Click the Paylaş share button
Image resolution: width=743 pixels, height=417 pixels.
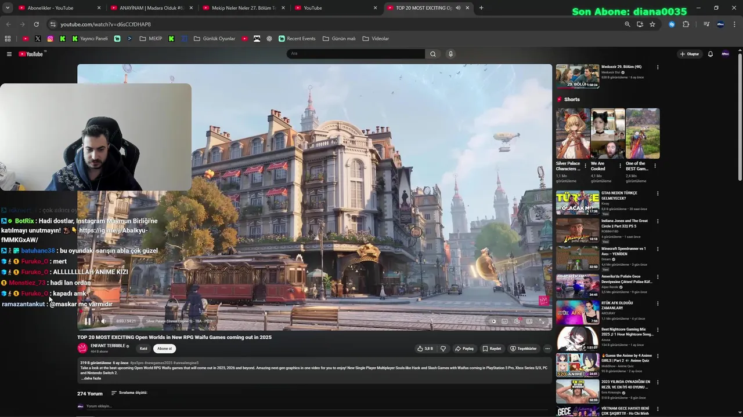464,349
